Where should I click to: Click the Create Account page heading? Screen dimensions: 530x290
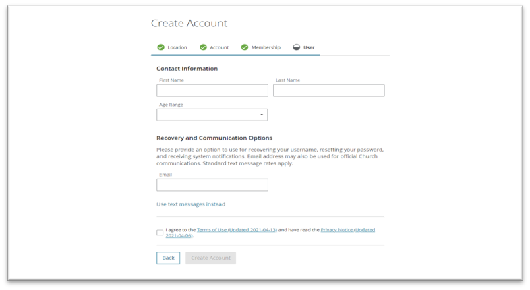click(189, 23)
